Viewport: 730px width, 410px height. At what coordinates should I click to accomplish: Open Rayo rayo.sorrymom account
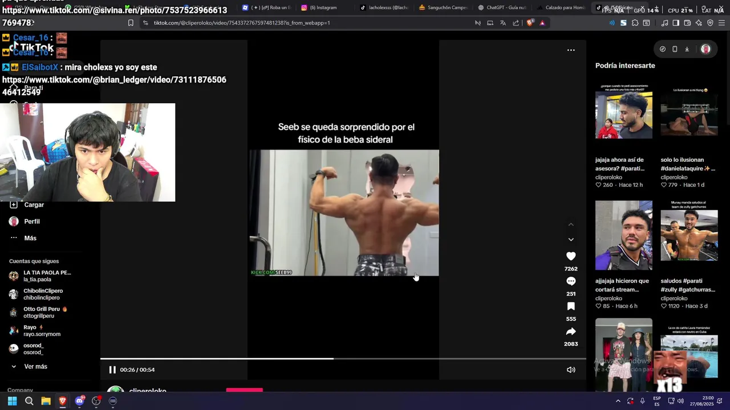35,331
